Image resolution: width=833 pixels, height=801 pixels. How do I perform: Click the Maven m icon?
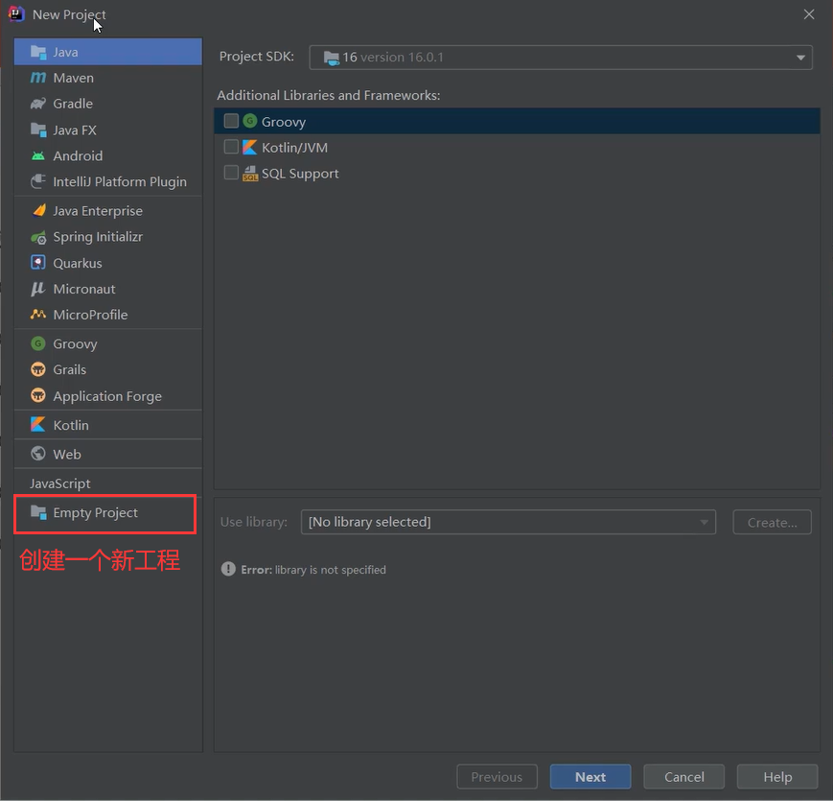[38, 78]
